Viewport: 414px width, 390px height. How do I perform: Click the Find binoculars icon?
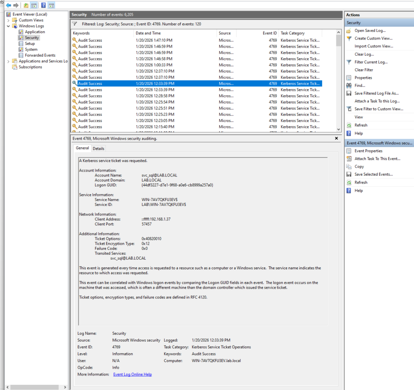coord(349,86)
